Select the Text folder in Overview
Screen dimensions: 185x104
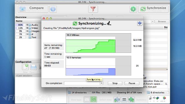pos(32,37)
